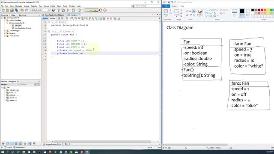Open the Output panel button in the status bar
274x154 pixels.
pyautogui.click(x=8, y=148)
